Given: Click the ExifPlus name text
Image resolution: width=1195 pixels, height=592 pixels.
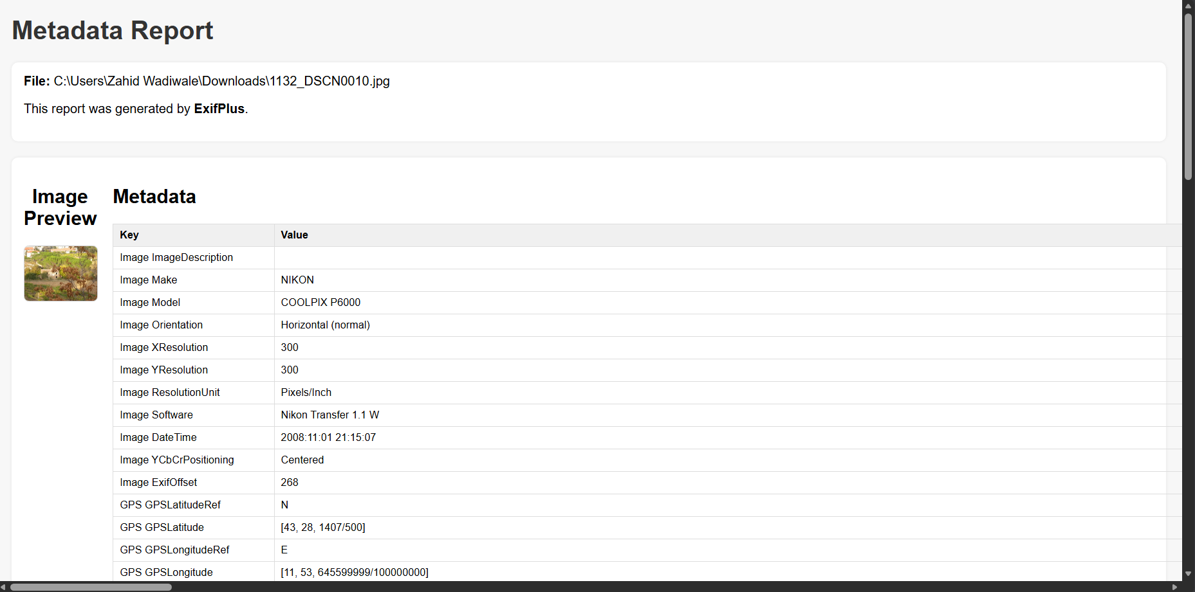Looking at the screenshot, I should click(219, 109).
